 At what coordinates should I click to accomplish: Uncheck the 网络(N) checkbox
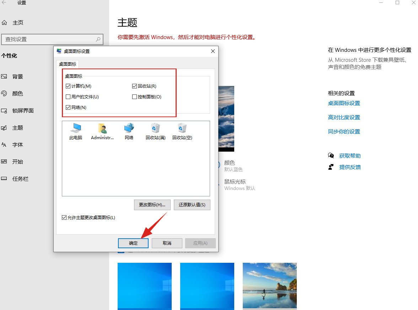point(68,107)
